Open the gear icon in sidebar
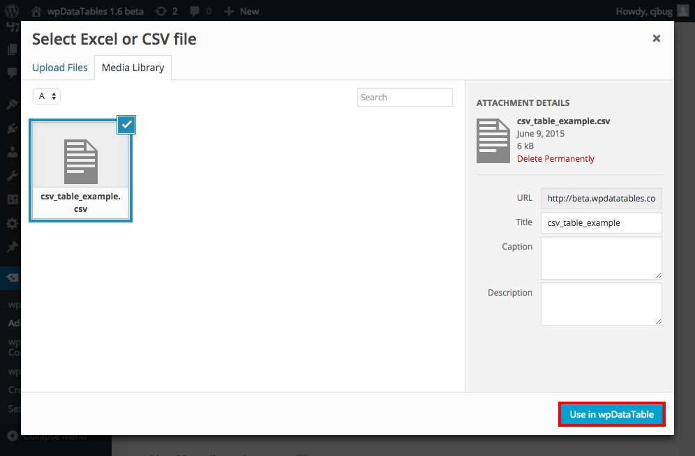This screenshot has height=456, width=695. 12,223
